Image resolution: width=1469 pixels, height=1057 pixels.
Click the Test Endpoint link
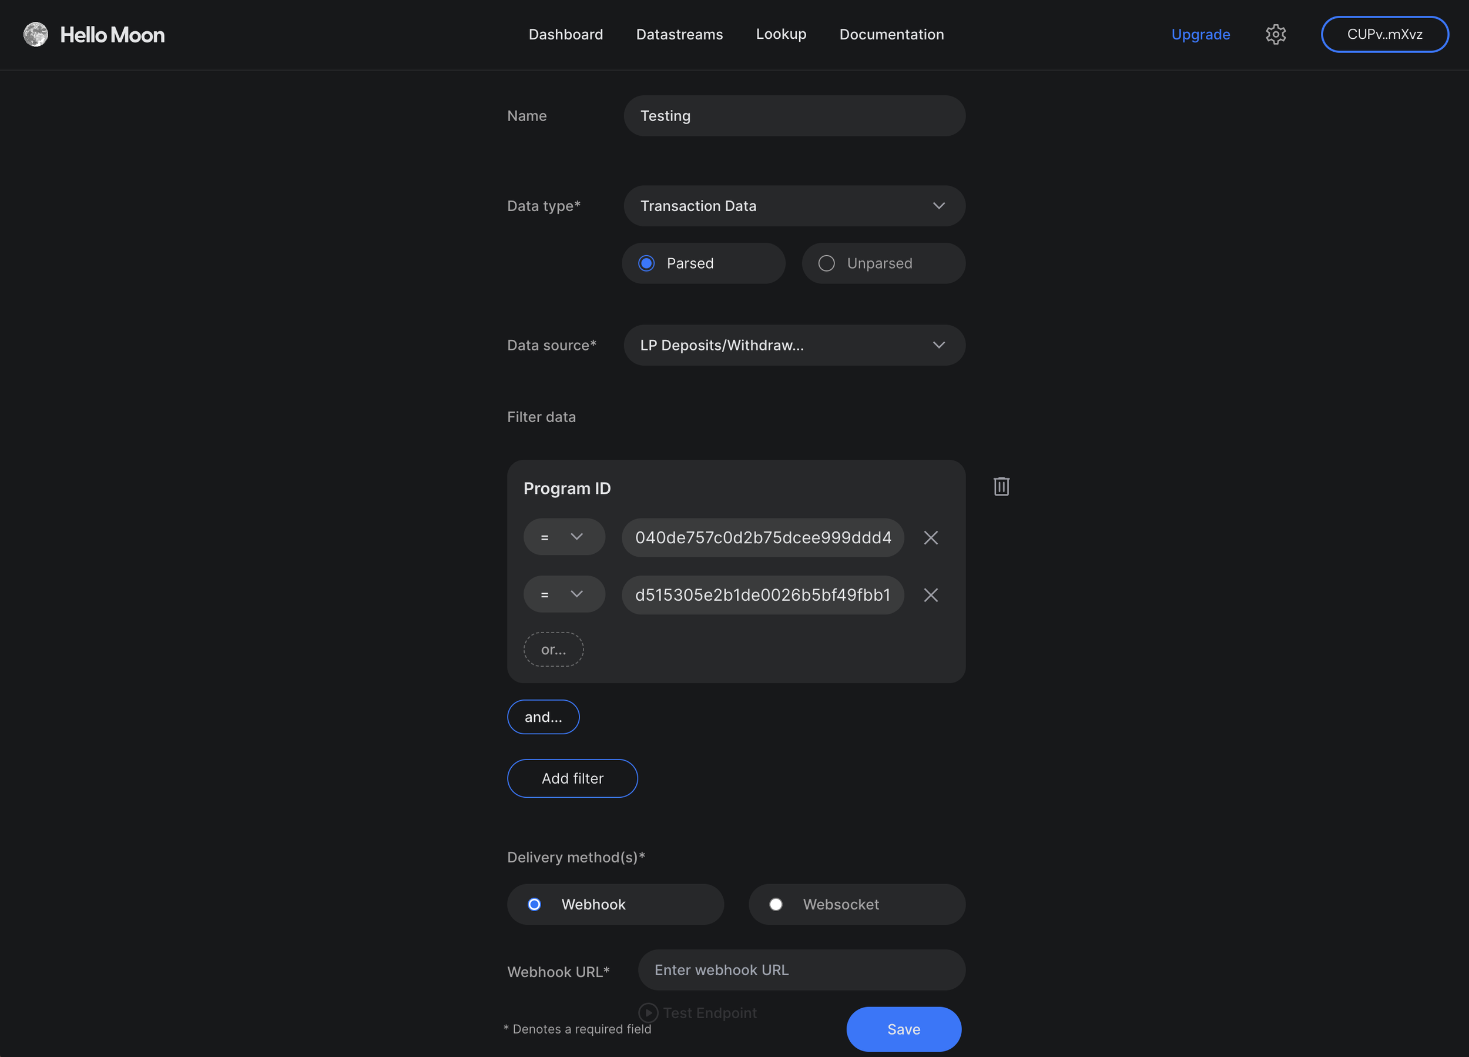point(709,1012)
